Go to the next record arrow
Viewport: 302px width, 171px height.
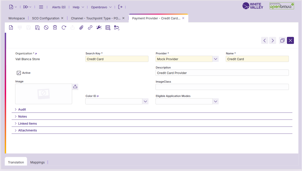[x=272, y=41]
